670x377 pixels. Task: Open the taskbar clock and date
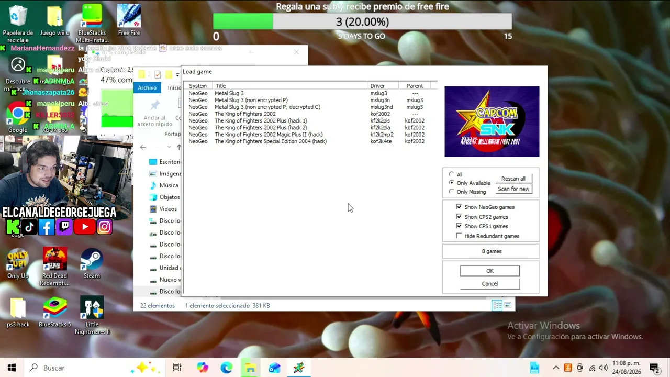tap(626, 368)
